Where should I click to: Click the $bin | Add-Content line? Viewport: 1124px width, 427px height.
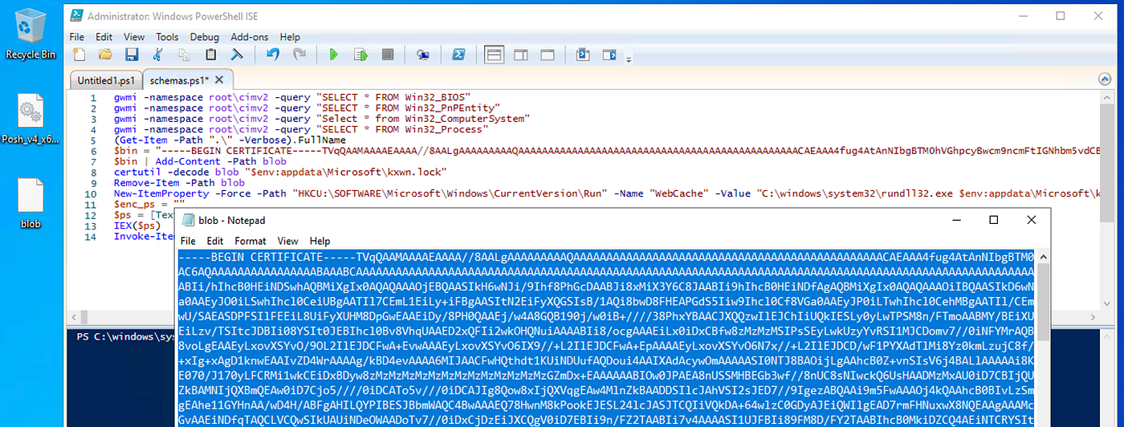click(199, 161)
